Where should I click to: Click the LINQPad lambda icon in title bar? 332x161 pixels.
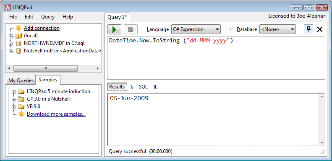point(8,8)
